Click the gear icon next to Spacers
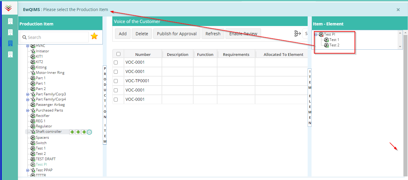This screenshot has height=180, width=408. (33, 138)
